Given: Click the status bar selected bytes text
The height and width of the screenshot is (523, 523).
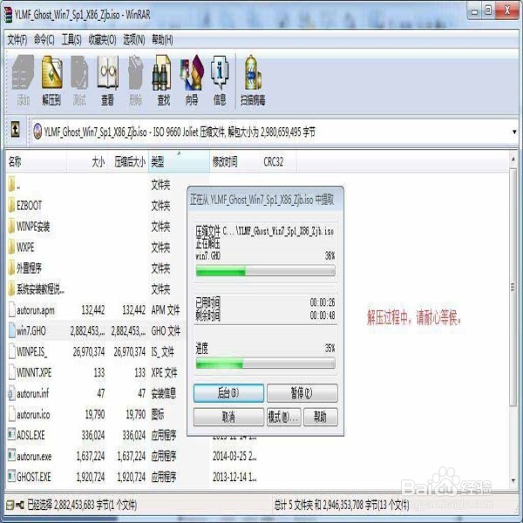Looking at the screenshot, I should (x=82, y=505).
